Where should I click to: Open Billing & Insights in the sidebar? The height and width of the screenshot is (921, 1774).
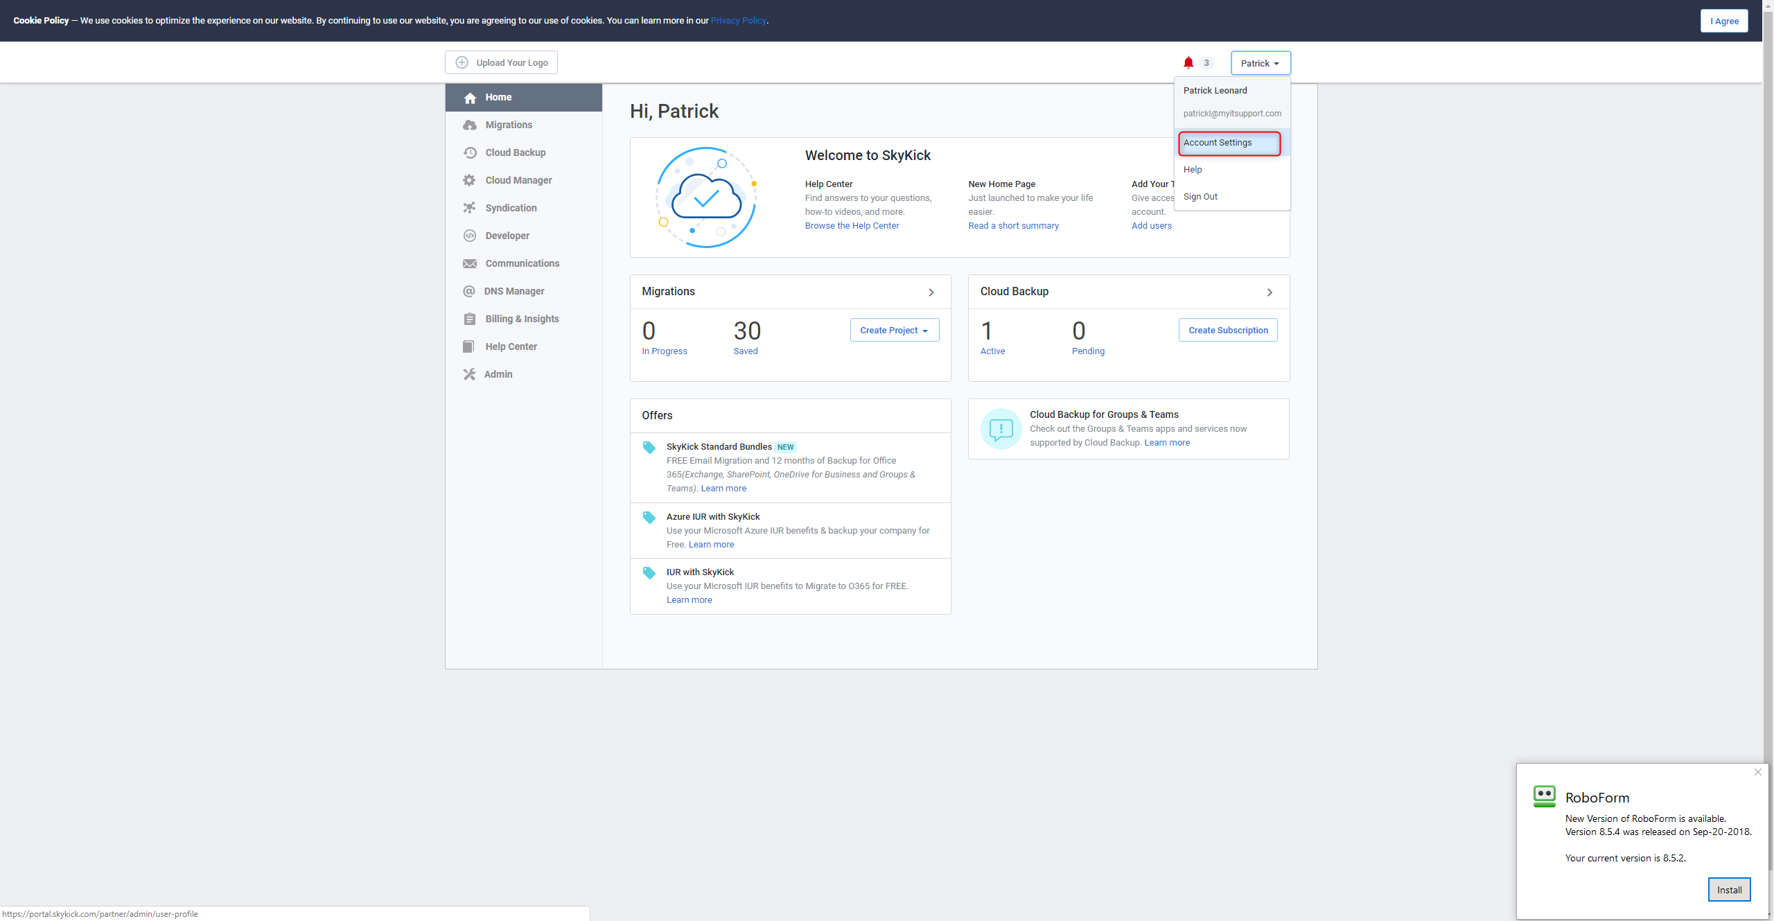[523, 319]
